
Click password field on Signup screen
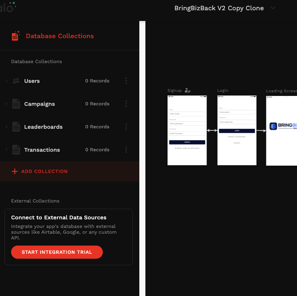pyautogui.click(x=187, y=124)
